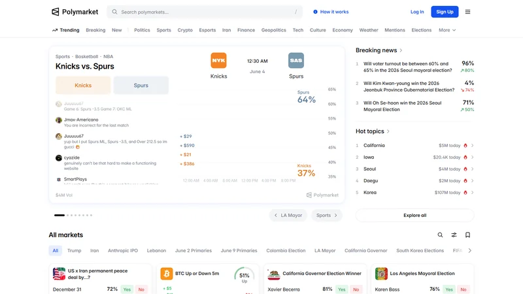The image size is (523, 294).
Task: Go to previous LA Mayor slide
Action: click(288, 216)
